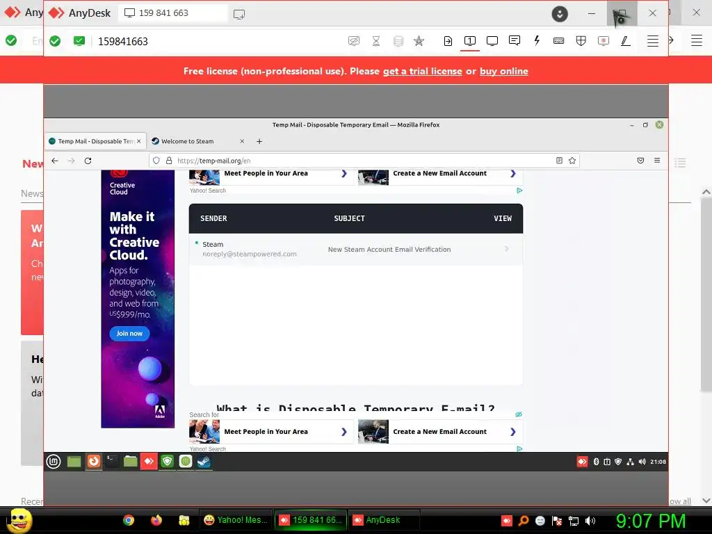Click the Firefox URL address field

tap(363, 161)
